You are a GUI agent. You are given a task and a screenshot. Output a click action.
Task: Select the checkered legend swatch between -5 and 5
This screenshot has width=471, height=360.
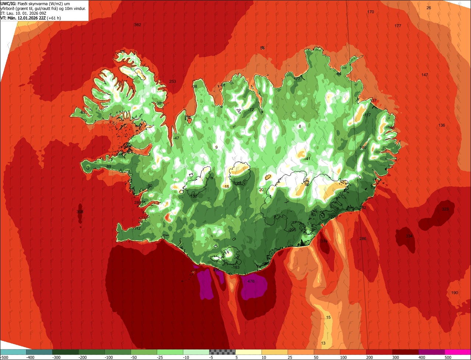(222, 352)
